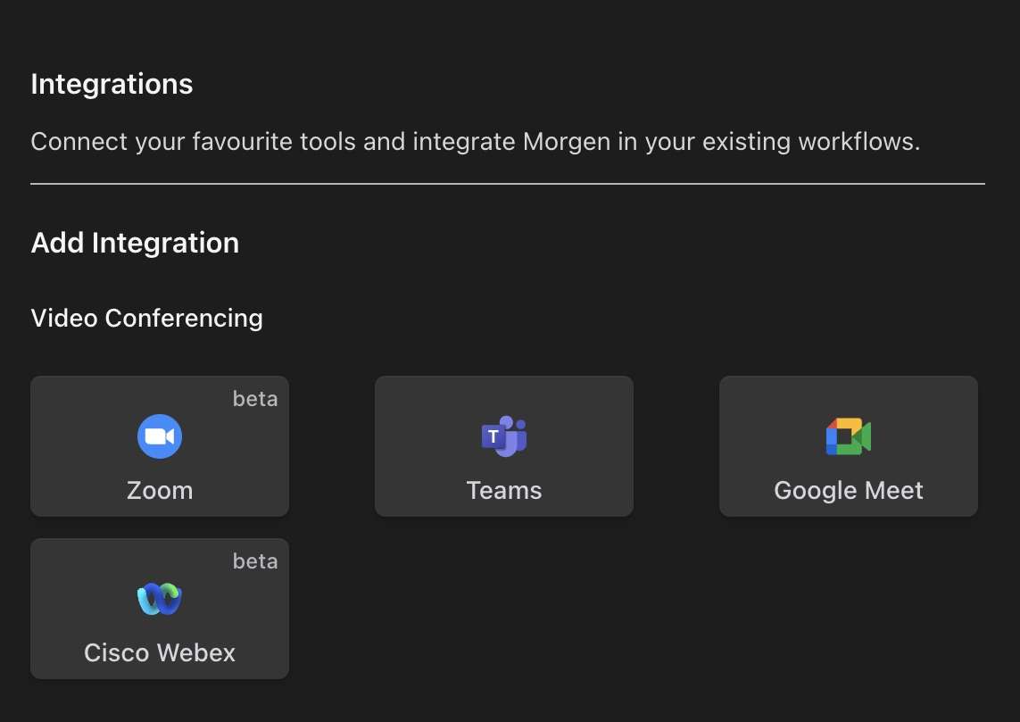Click the Microsoft Teams icon
Screen dimensions: 1020x722
coord(504,436)
